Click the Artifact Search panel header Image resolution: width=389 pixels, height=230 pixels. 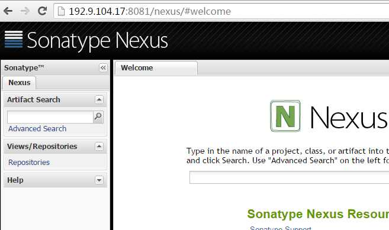point(56,100)
